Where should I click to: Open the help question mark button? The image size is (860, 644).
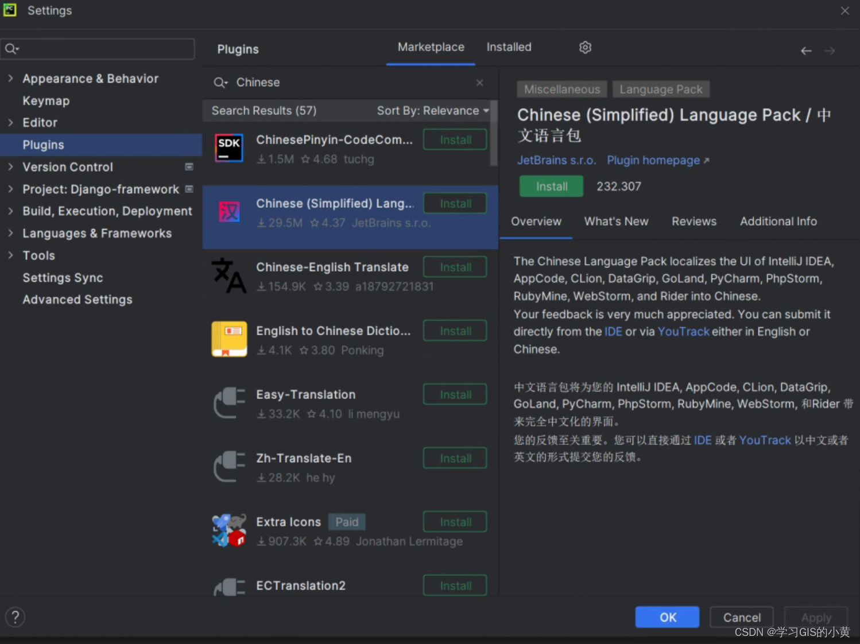point(15,618)
